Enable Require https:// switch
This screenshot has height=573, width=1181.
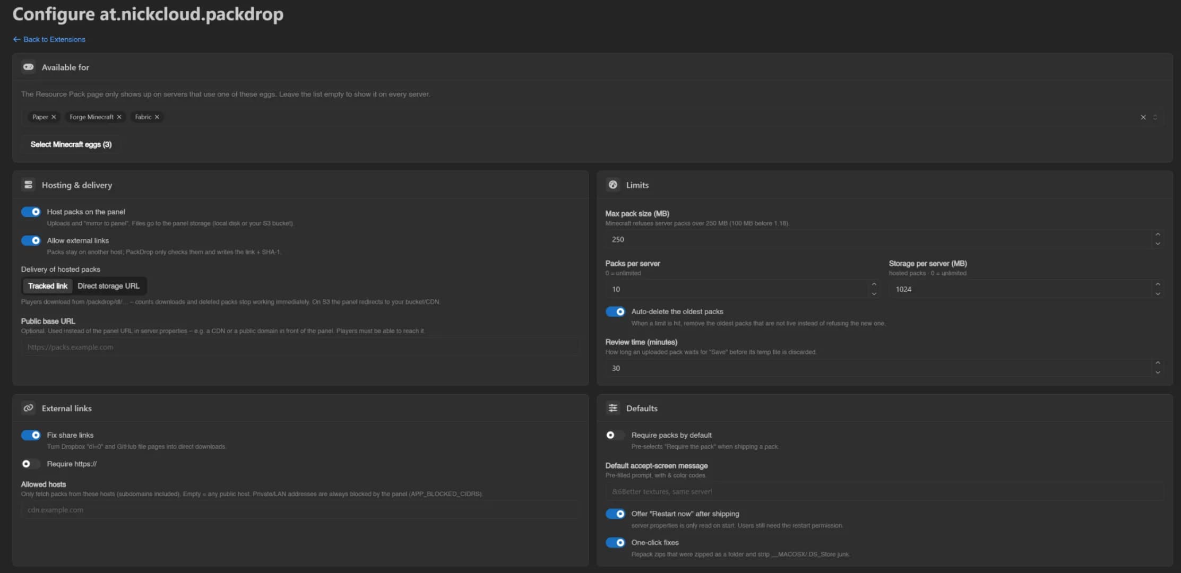click(x=31, y=464)
